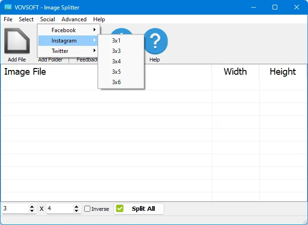The height and width of the screenshot is (225, 308).
Task: Open the Select menu
Action: (x=26, y=19)
